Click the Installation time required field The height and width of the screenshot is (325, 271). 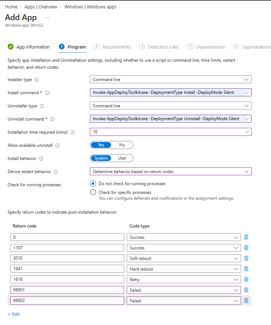click(171, 132)
